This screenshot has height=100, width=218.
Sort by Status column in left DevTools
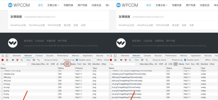66,68
